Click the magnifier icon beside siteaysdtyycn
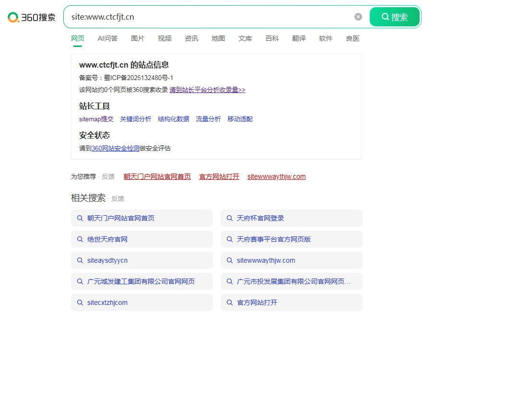This screenshot has width=517, height=396. [80, 260]
